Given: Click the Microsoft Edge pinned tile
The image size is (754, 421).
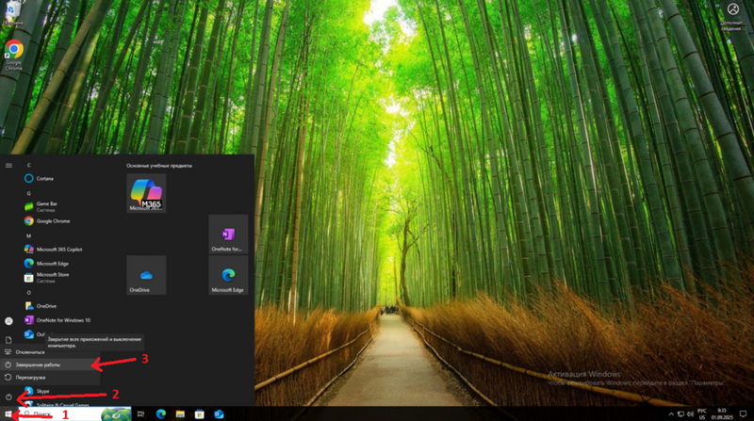Looking at the screenshot, I should (x=228, y=274).
